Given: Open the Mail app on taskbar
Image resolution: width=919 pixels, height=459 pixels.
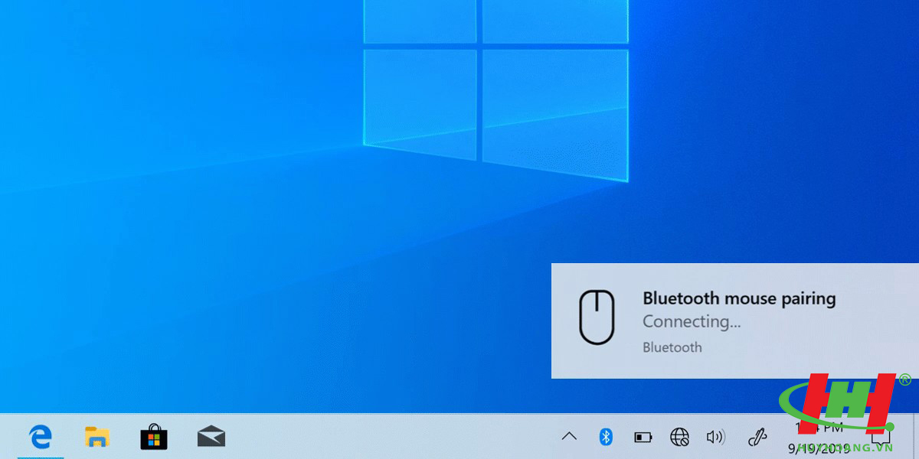Looking at the screenshot, I should 211,437.
